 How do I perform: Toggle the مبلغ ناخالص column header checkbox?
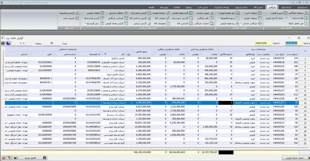[x=134, y=51]
